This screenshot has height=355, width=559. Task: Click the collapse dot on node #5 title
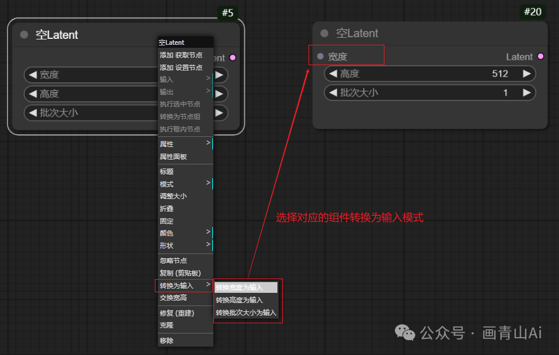(x=24, y=35)
